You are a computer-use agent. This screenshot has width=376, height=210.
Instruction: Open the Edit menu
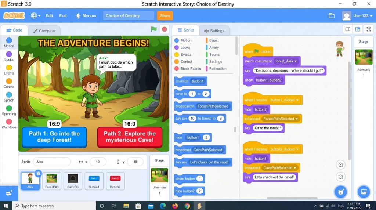tap(50, 15)
